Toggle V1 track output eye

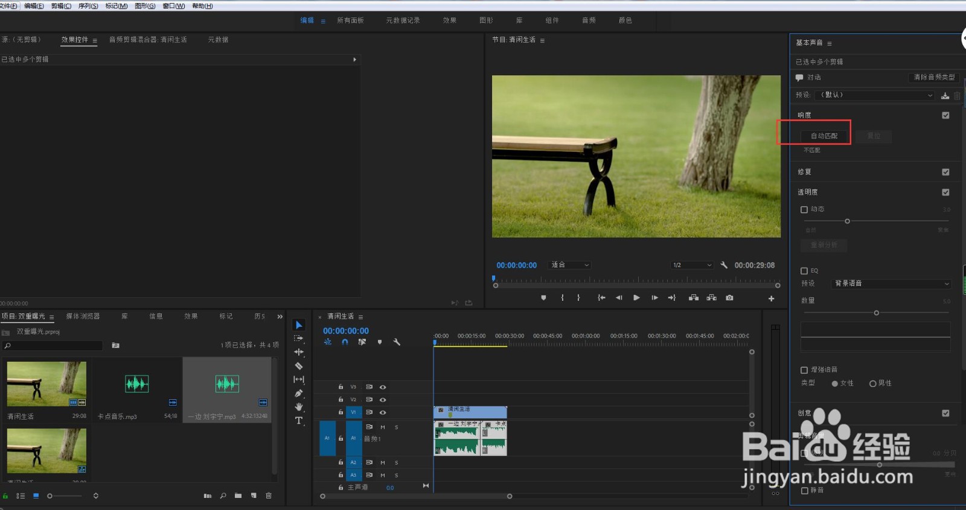(x=383, y=412)
